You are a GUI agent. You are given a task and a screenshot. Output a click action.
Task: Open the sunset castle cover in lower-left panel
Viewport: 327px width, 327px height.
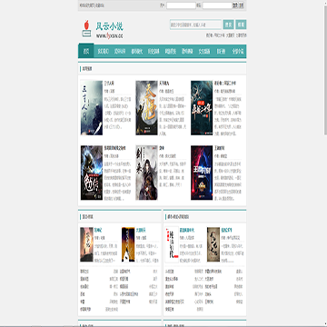click(86, 244)
